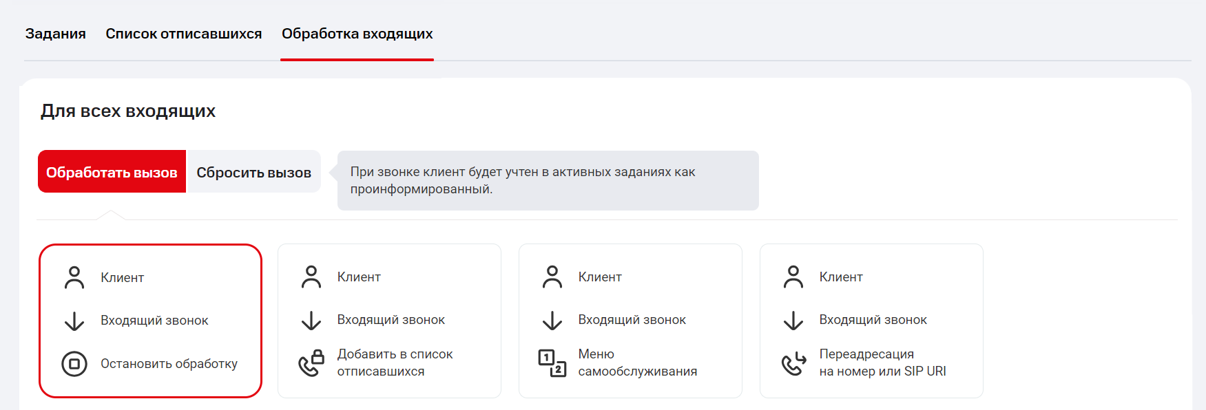Click the stop processing circle icon
Viewport: 1206px width, 410px height.
coord(74,364)
